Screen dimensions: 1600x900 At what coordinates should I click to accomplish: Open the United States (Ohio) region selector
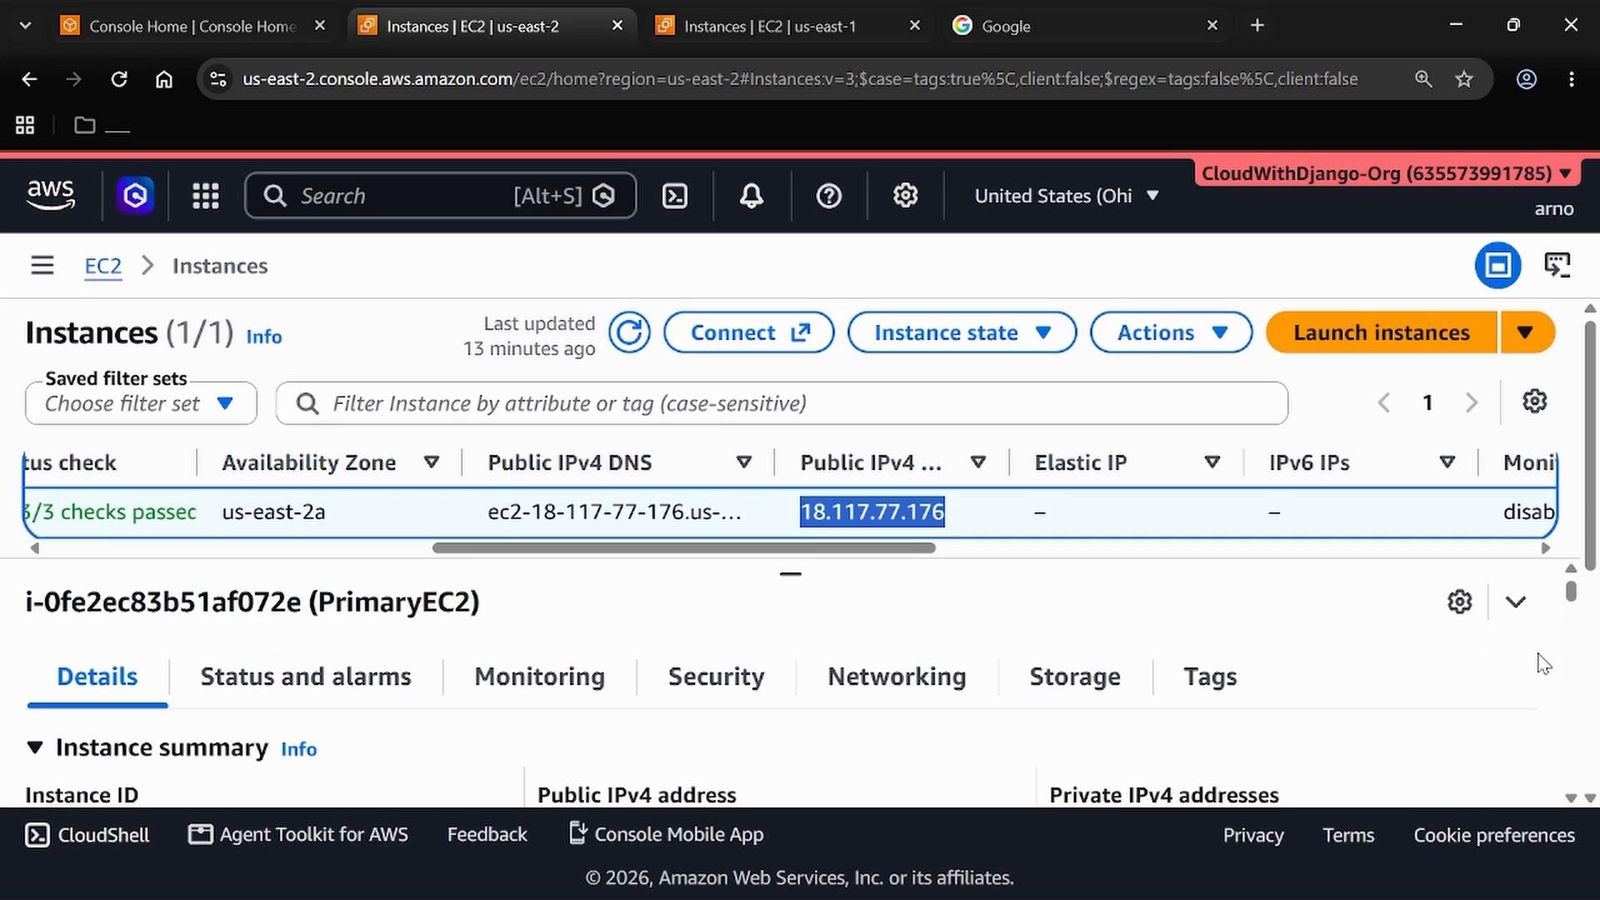pos(1067,196)
